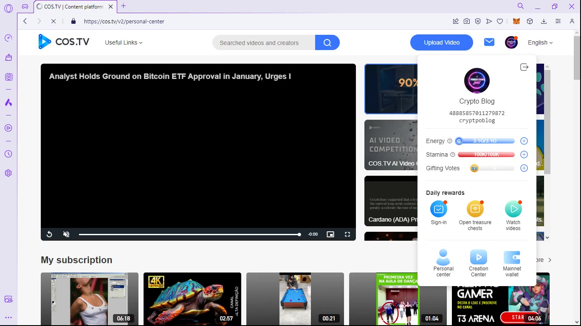Viewport: 581px width, 326px height.
Task: Open a new browser tab
Action: [124, 6]
